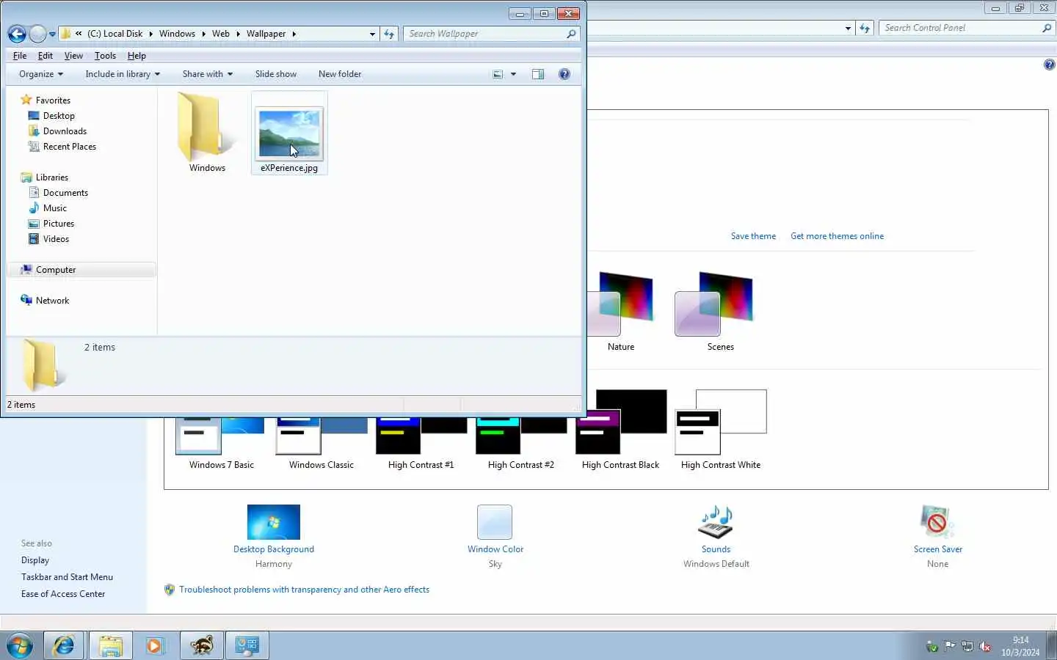Open Desktop under Favorites

coord(59,116)
